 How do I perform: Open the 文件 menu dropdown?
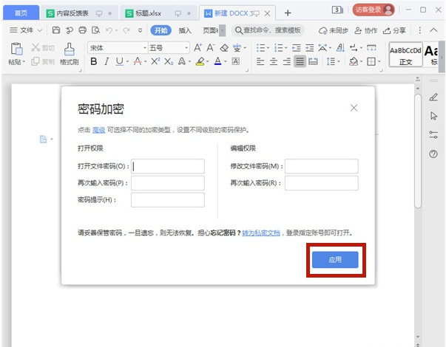26,30
